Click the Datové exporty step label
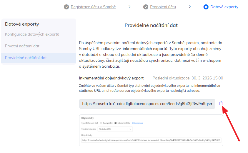This screenshot has height=153, width=248. coord(224,7)
